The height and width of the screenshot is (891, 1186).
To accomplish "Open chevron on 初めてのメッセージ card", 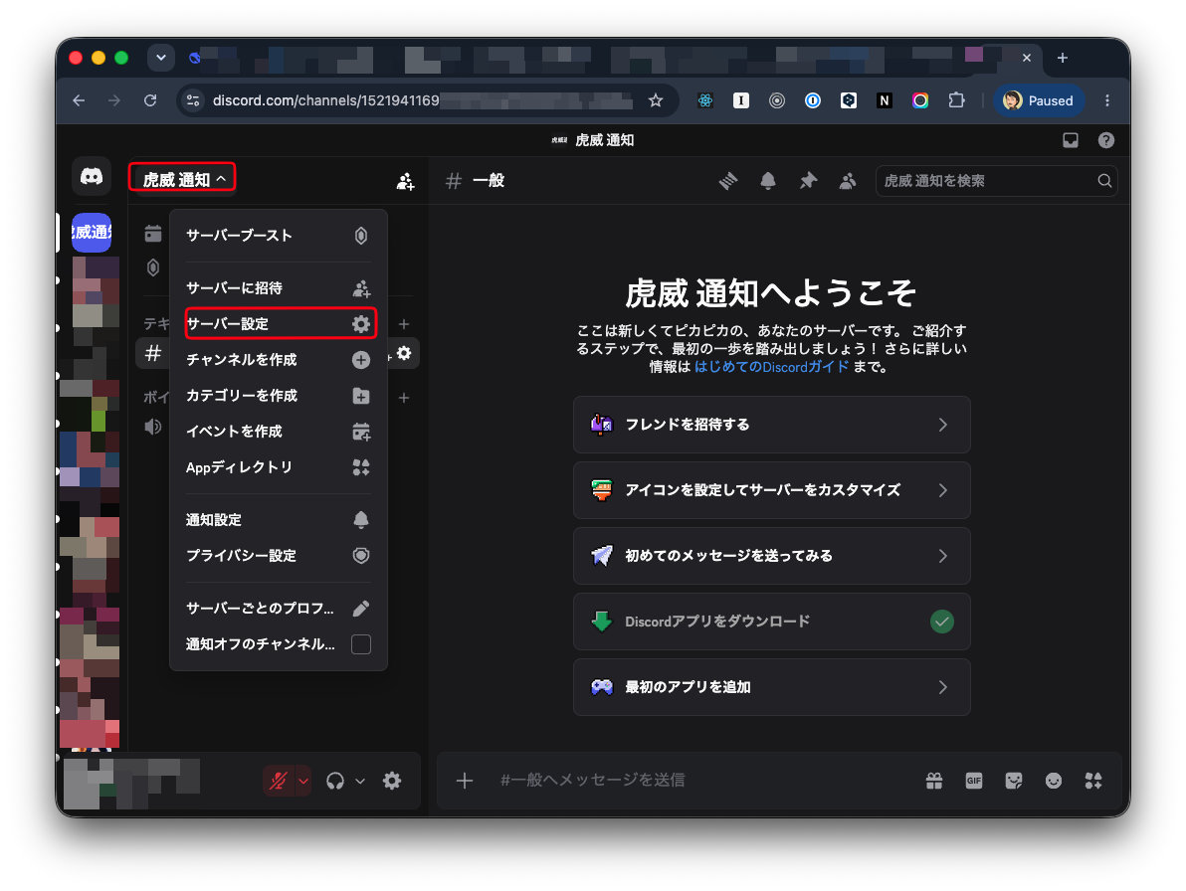I will click(942, 556).
